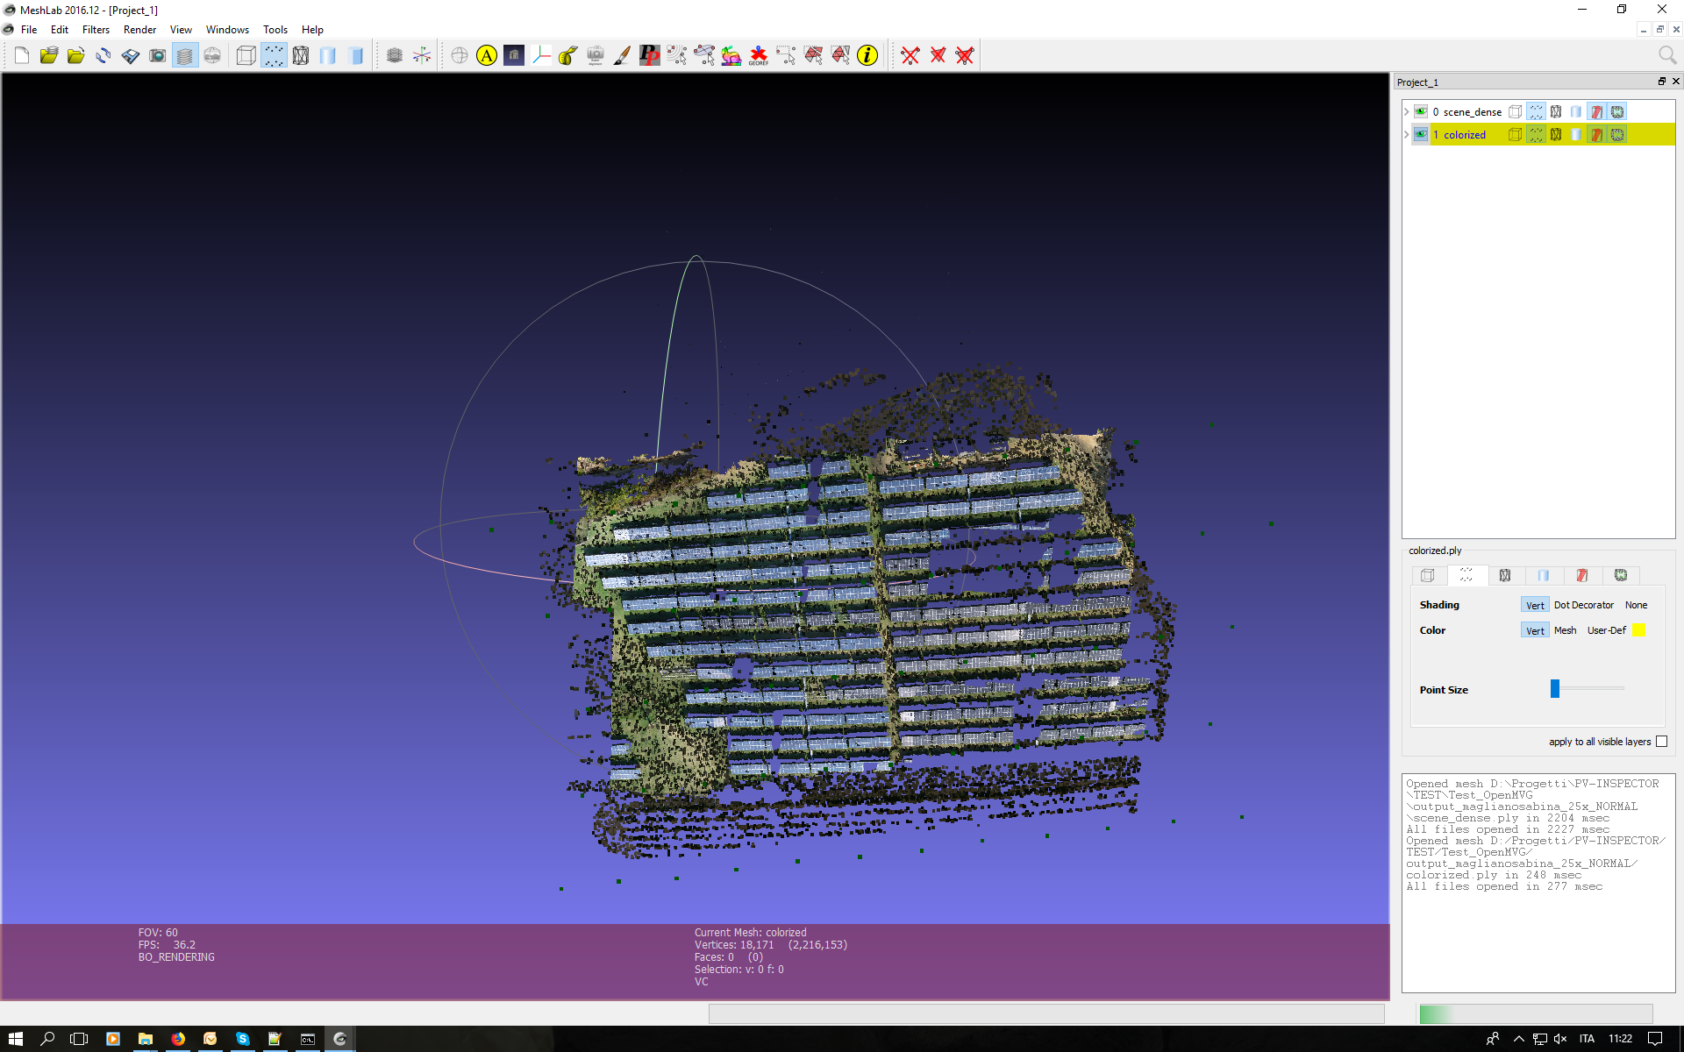
Task: Click the GEOREF alignment tool icon
Action: (759, 55)
